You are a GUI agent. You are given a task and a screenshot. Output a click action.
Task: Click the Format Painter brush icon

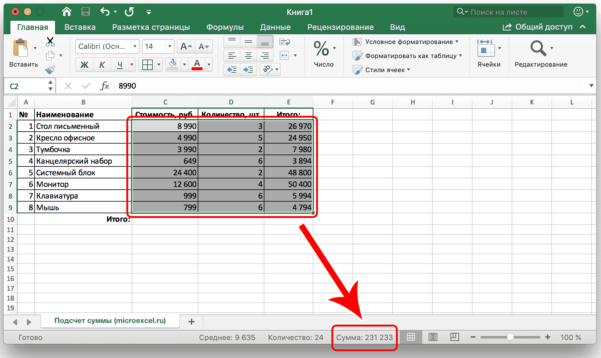tap(50, 70)
